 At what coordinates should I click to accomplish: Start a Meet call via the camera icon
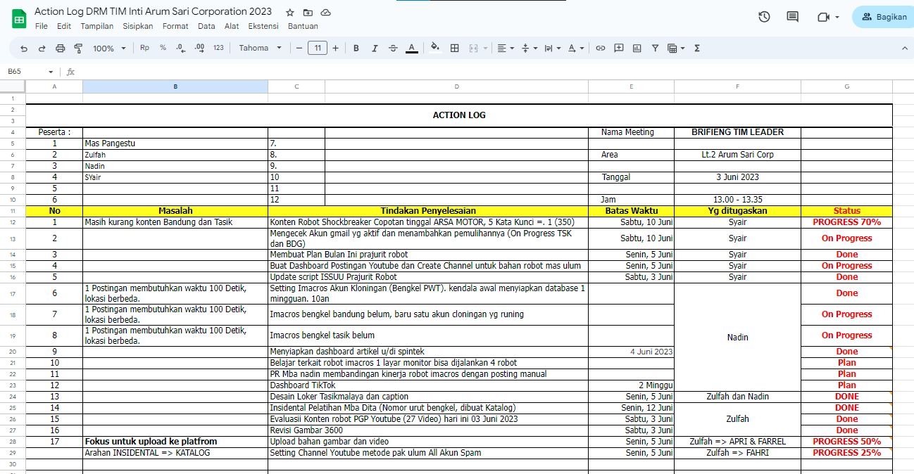coord(822,17)
